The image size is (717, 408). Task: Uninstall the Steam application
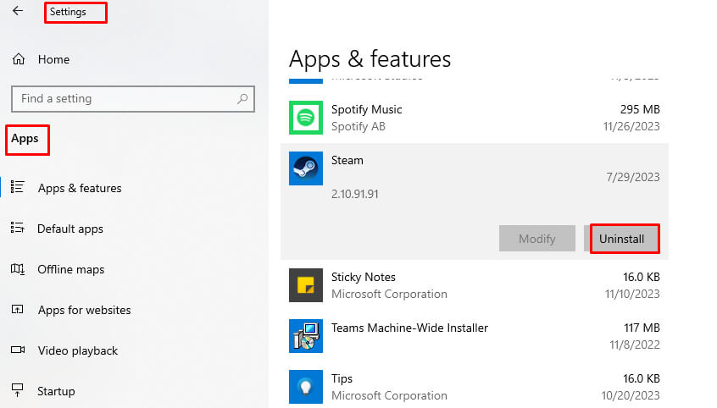coord(624,239)
